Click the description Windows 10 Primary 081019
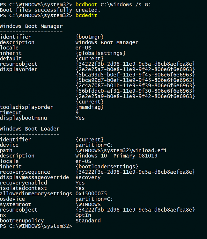The width and height of the screenshot is (207, 239). point(116,156)
